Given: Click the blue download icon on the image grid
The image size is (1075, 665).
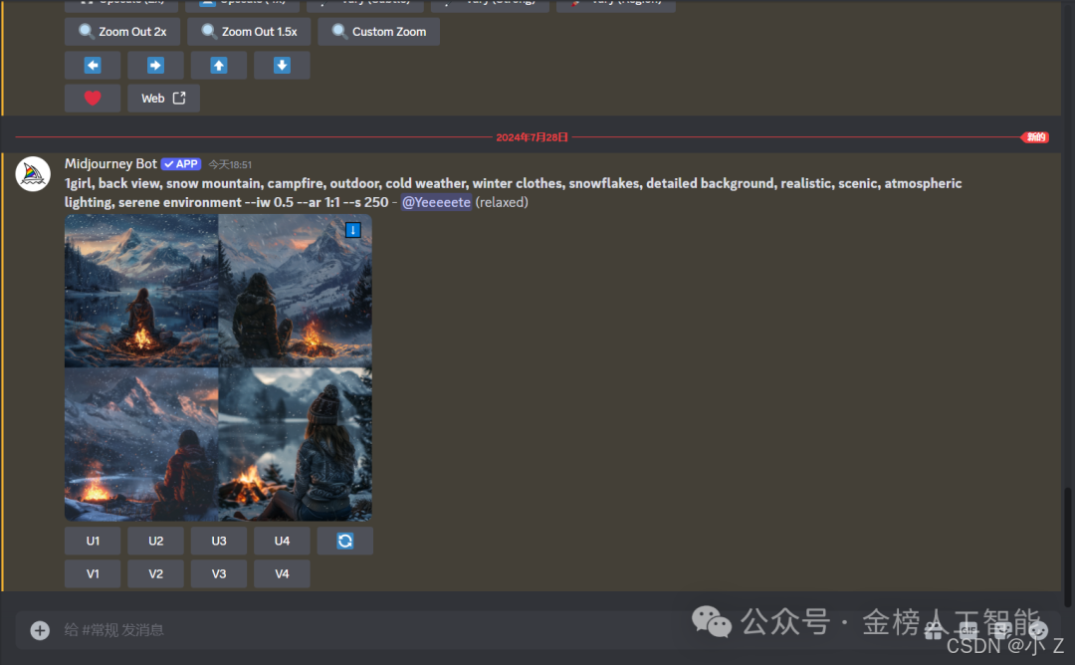Looking at the screenshot, I should (353, 230).
